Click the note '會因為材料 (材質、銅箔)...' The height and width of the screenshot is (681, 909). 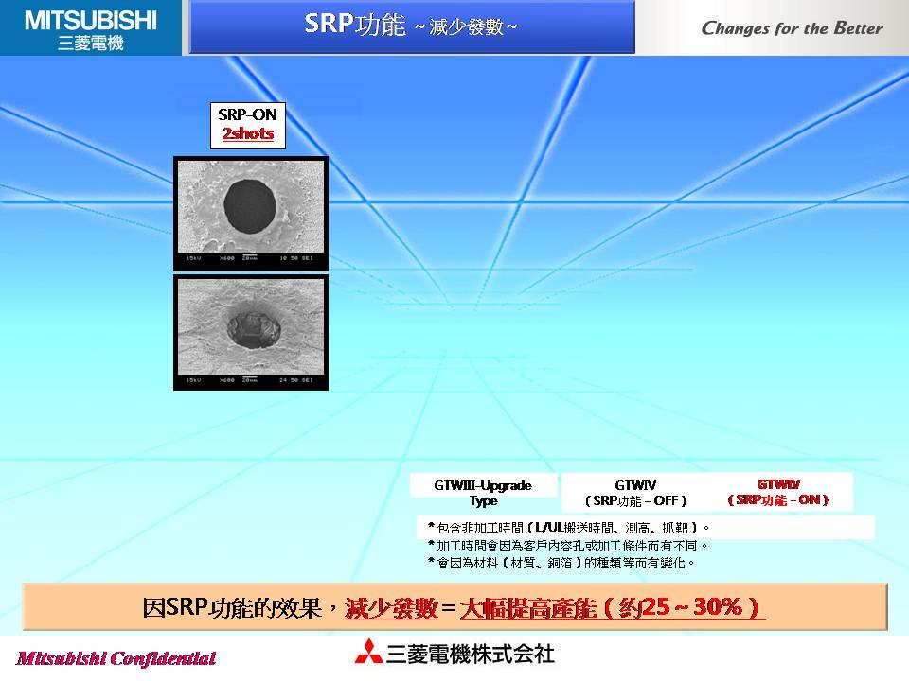pos(561,563)
